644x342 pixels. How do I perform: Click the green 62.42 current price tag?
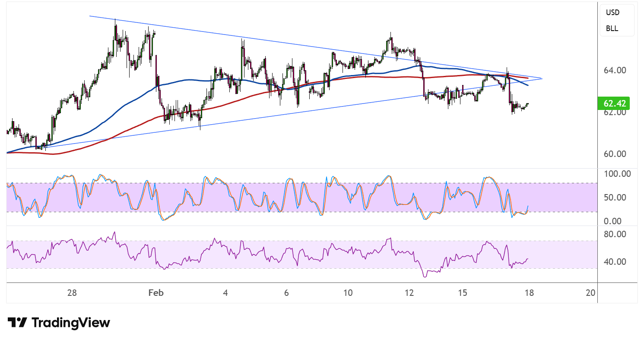(615, 104)
